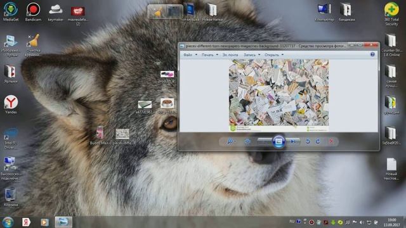Select the keymaker desktop icon
Screen dimensions: 406x228
(56, 12)
